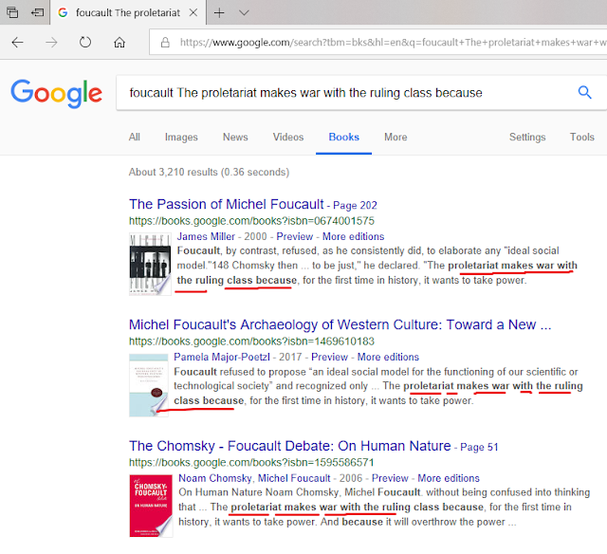Open the tab list chevron
Viewport: 607px width, 554px height.
point(244,12)
